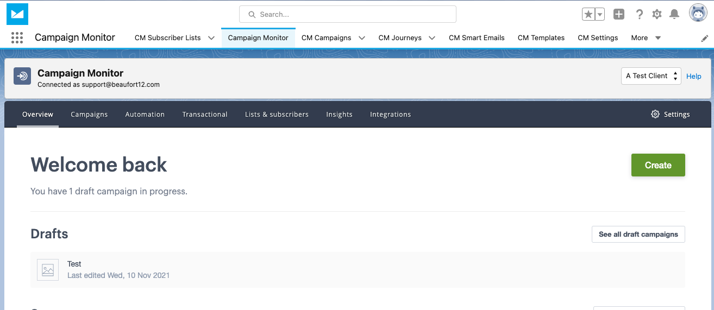Open the CM Journeys tab
The width and height of the screenshot is (714, 310).
point(400,37)
